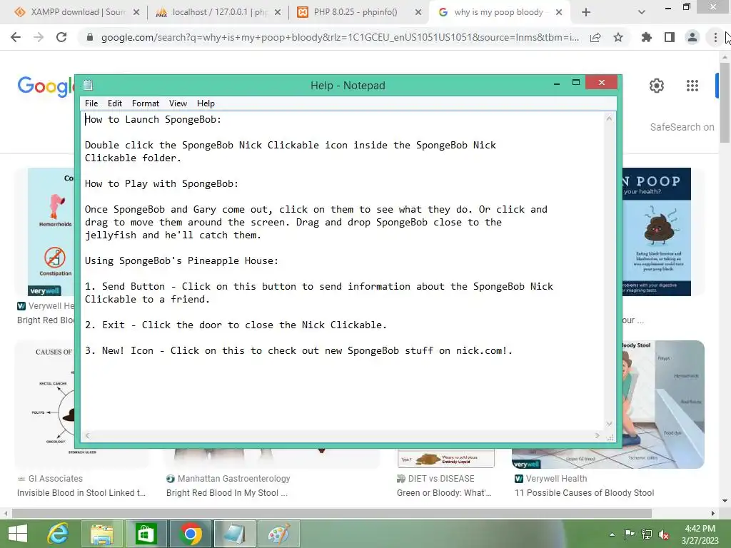
Task: Open the File menu in Notepad
Action: tap(91, 103)
